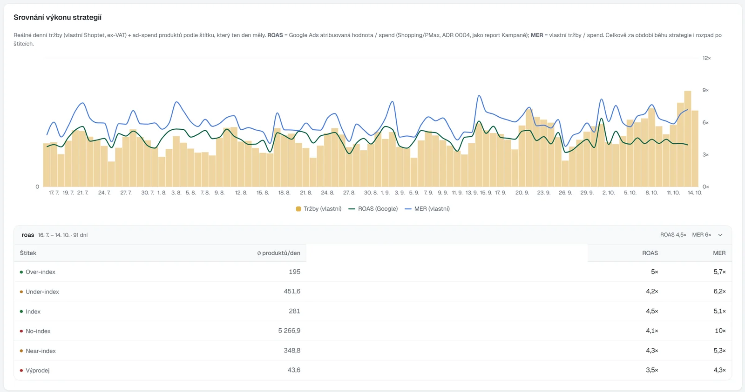Click the No-index row red dot
The width and height of the screenshot is (745, 392).
click(x=21, y=331)
